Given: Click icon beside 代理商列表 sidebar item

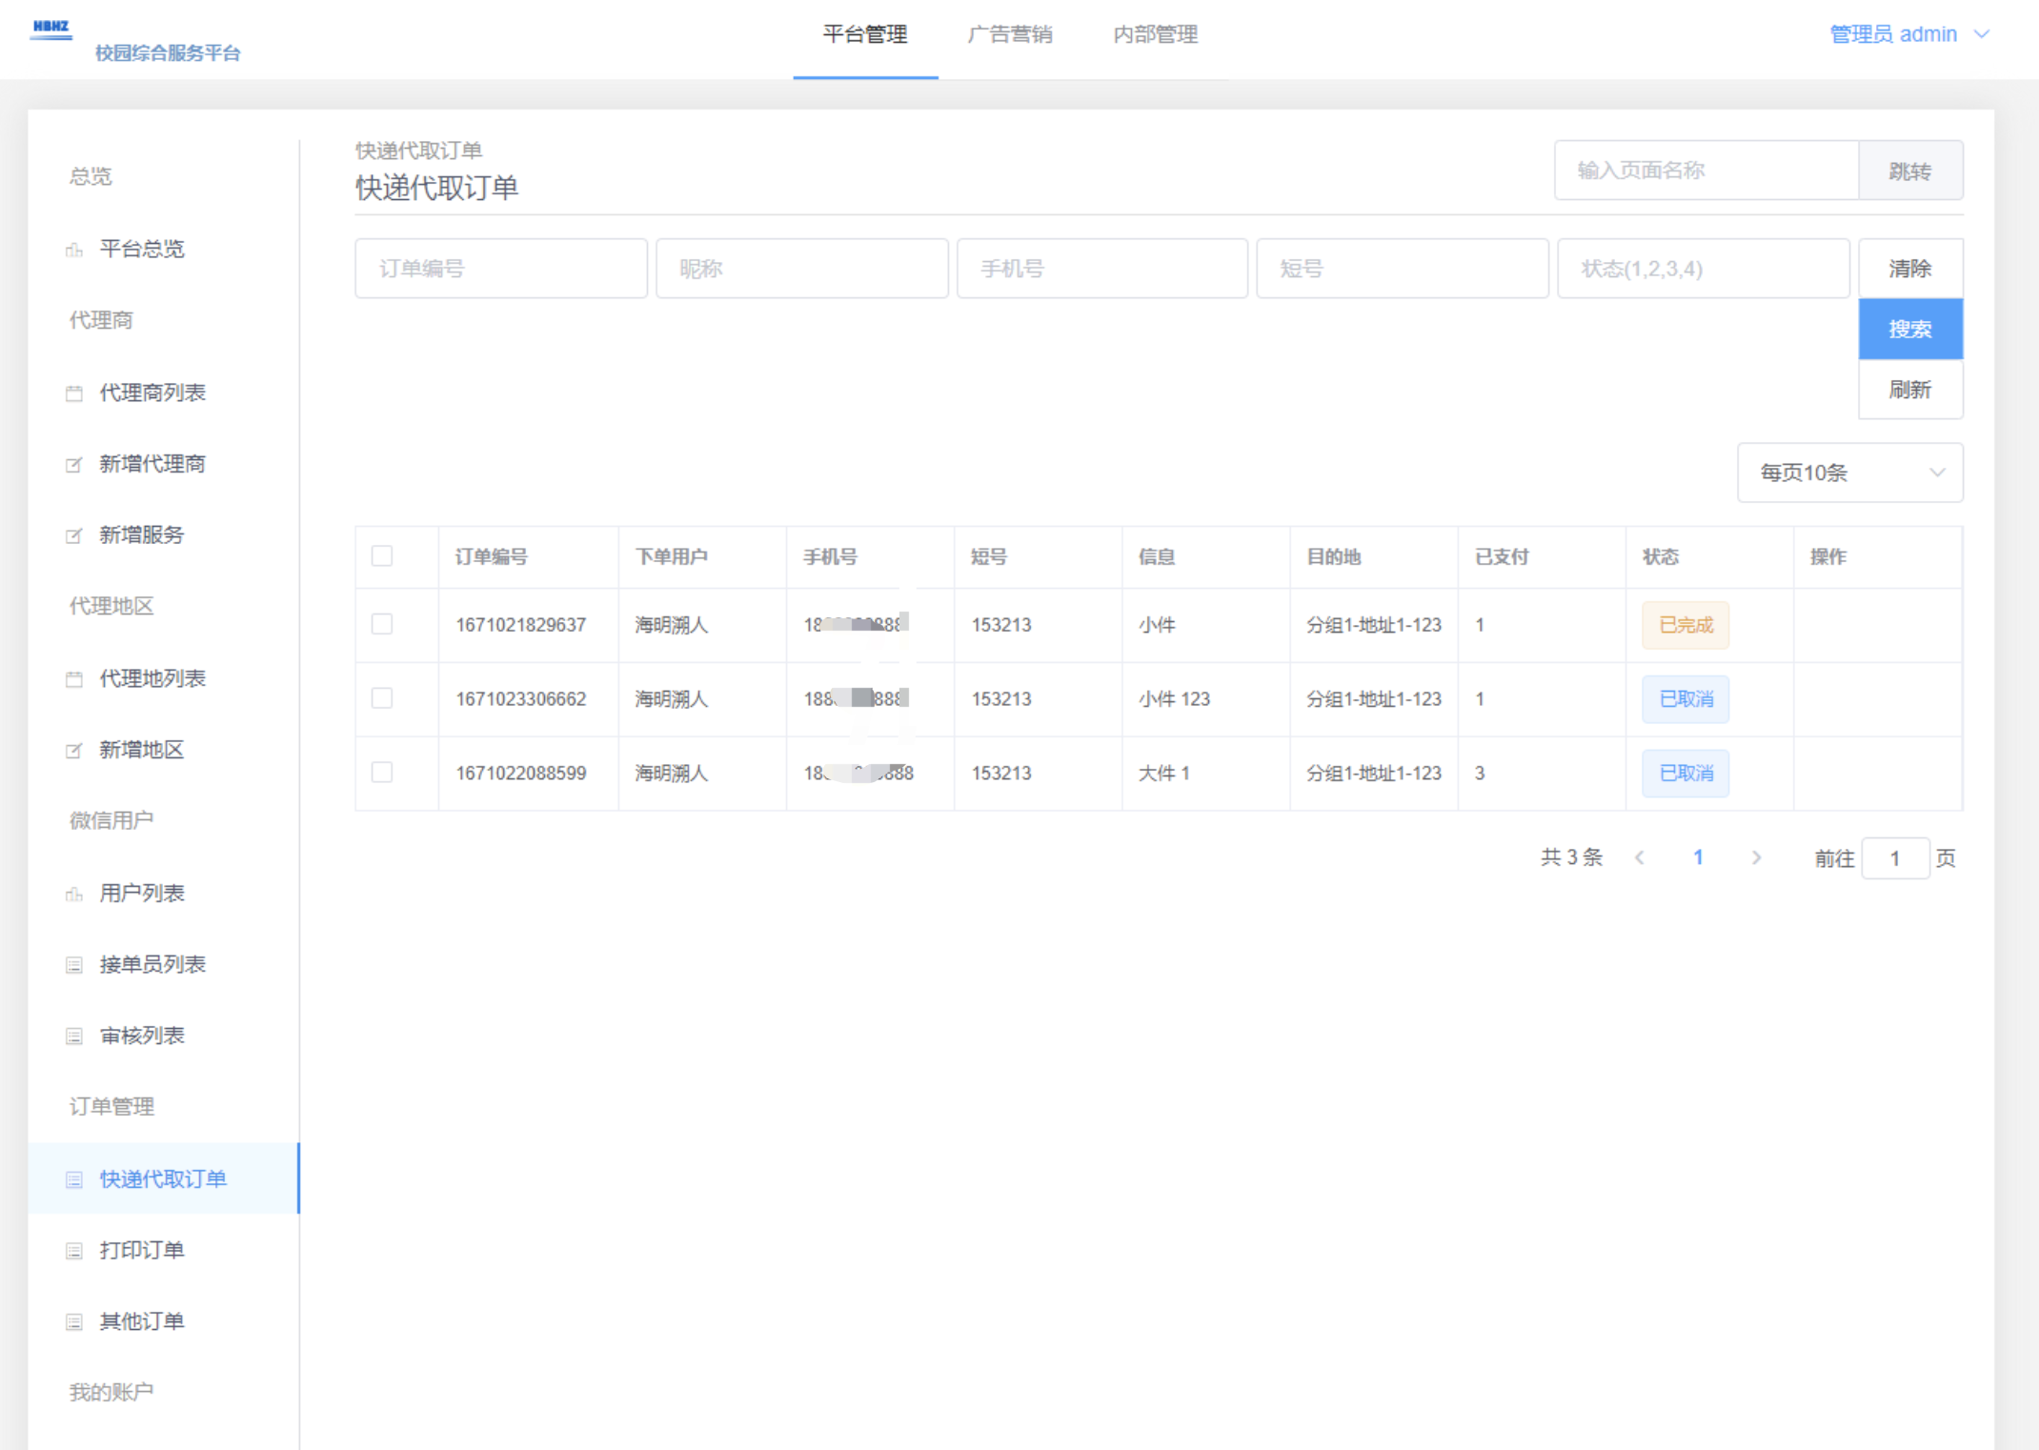Looking at the screenshot, I should pos(74,393).
